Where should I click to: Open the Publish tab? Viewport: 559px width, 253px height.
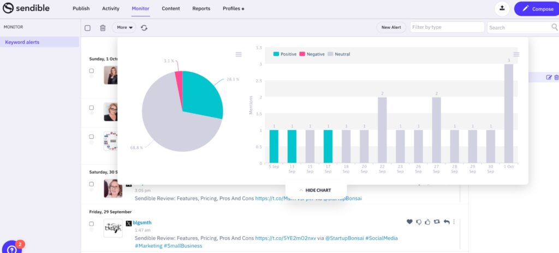81,9
